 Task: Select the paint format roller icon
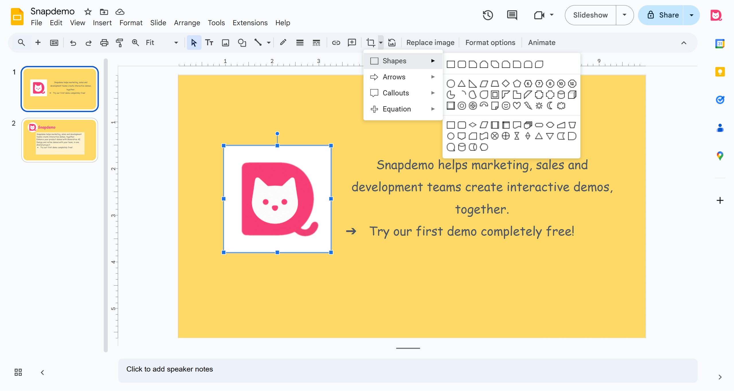[120, 43]
